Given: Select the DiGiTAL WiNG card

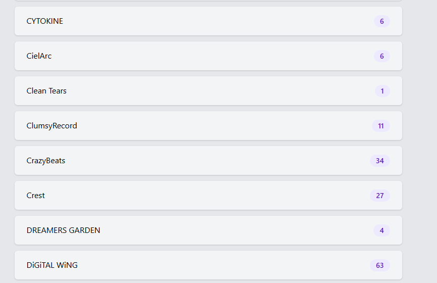Looking at the screenshot, I should pyautogui.click(x=208, y=265).
